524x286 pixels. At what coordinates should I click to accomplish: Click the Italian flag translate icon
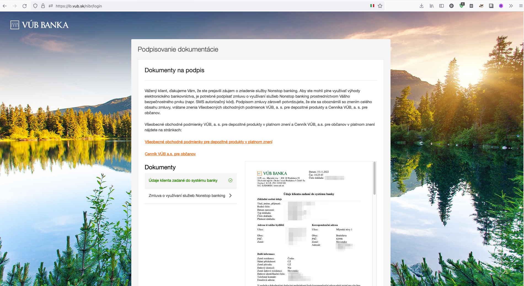[372, 6]
